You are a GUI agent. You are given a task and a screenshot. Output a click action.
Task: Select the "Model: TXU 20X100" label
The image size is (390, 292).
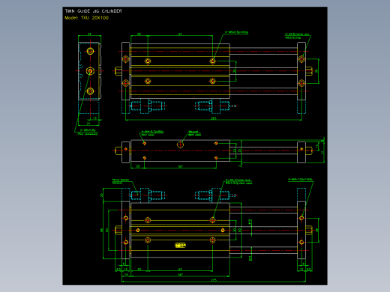click(x=86, y=18)
